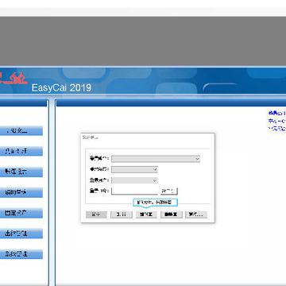Open the 固定资产 module in sidebar
This screenshot has height=286, width=286.
(21, 213)
